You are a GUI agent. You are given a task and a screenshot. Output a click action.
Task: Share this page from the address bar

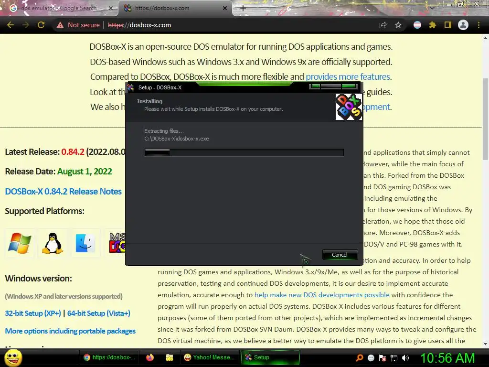[383, 25]
